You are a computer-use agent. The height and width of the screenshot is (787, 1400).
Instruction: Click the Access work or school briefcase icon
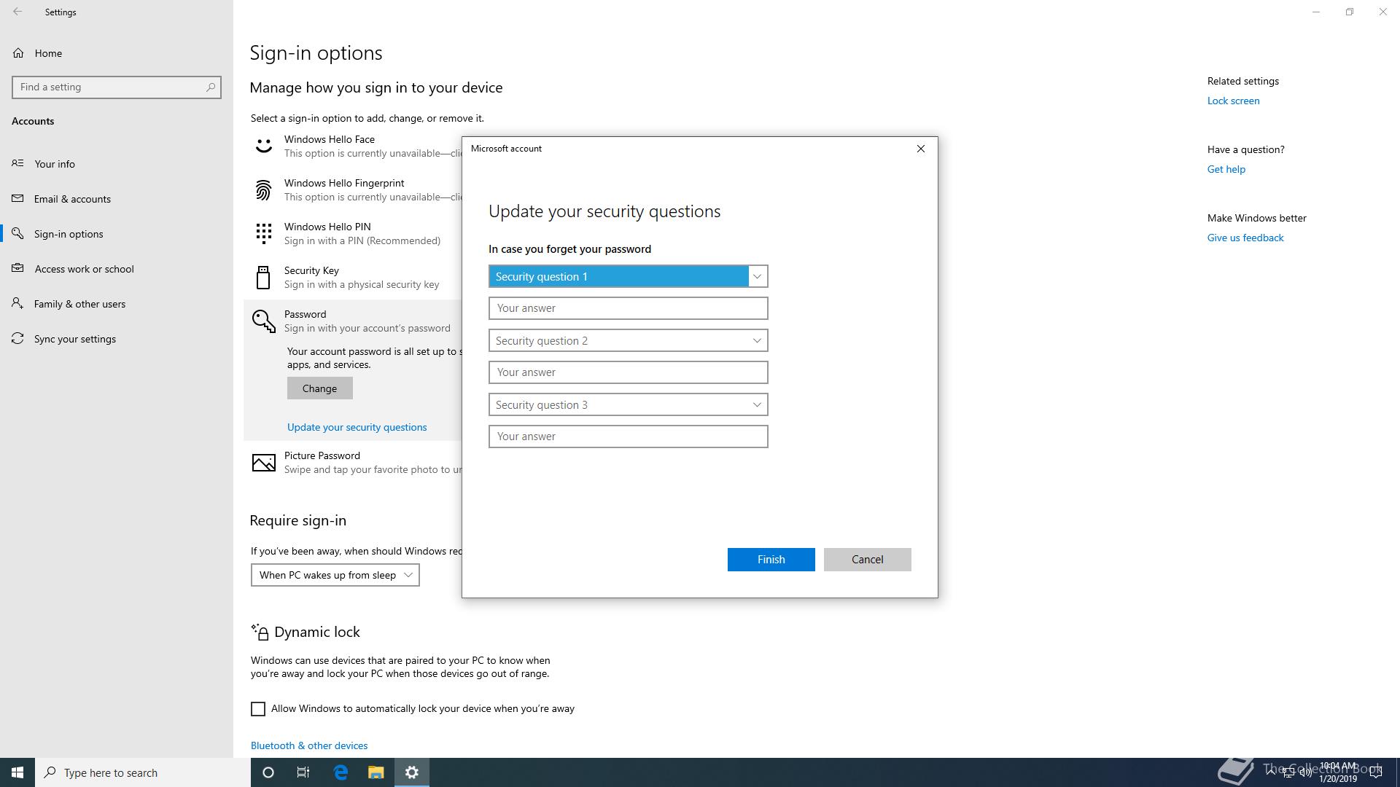[x=17, y=268]
